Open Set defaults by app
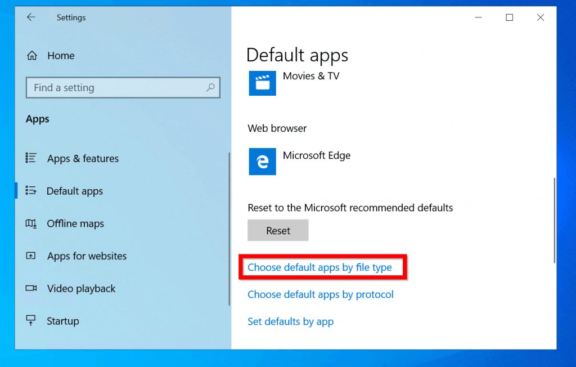This screenshot has width=576, height=367. point(290,321)
